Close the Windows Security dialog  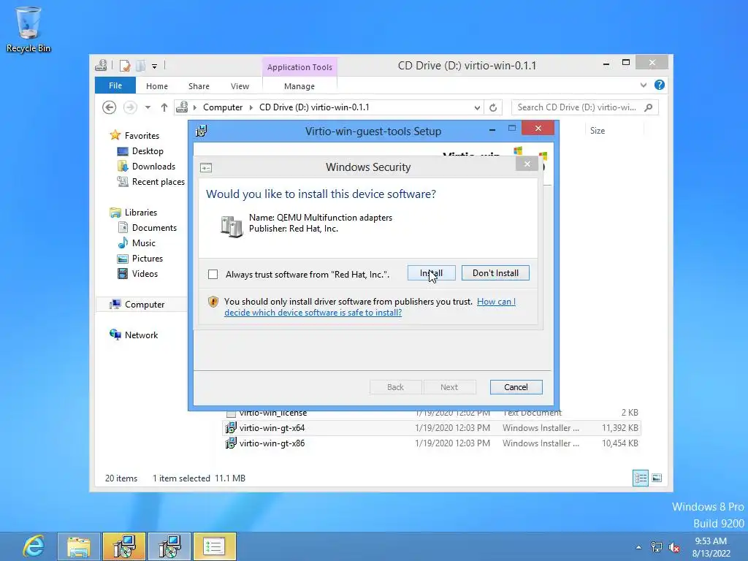point(527,164)
